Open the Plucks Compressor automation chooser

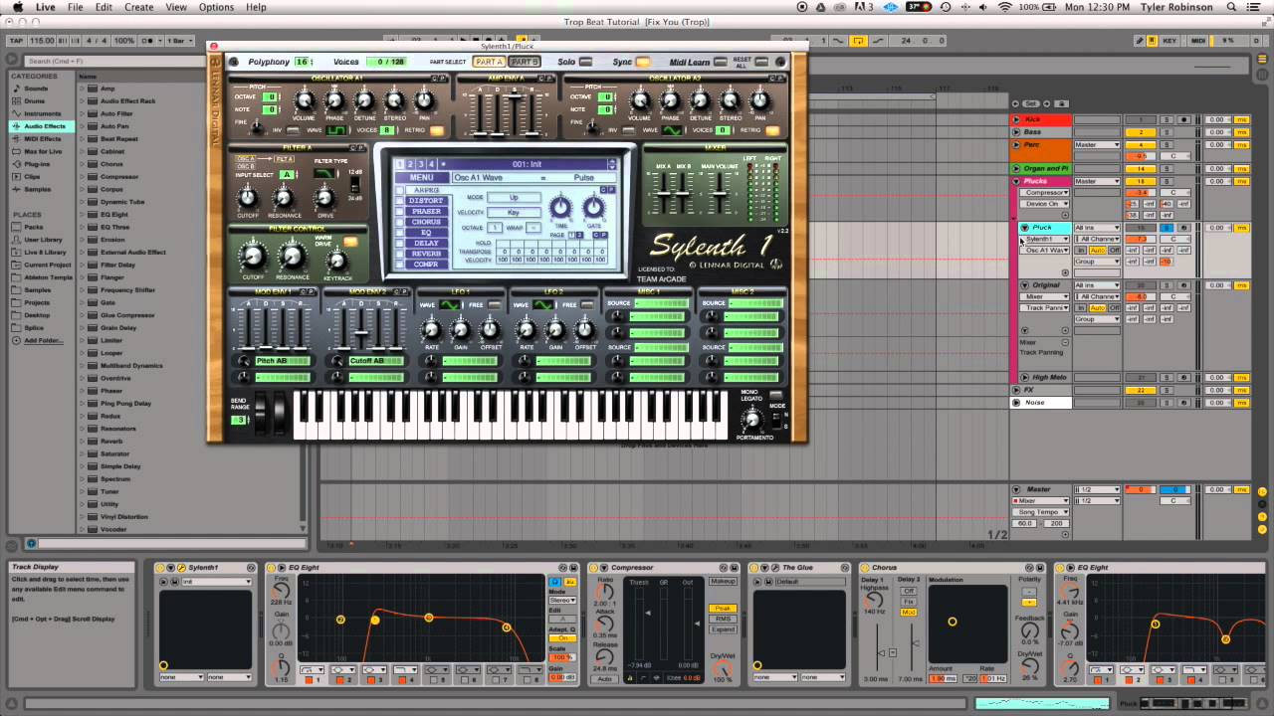(x=1044, y=193)
